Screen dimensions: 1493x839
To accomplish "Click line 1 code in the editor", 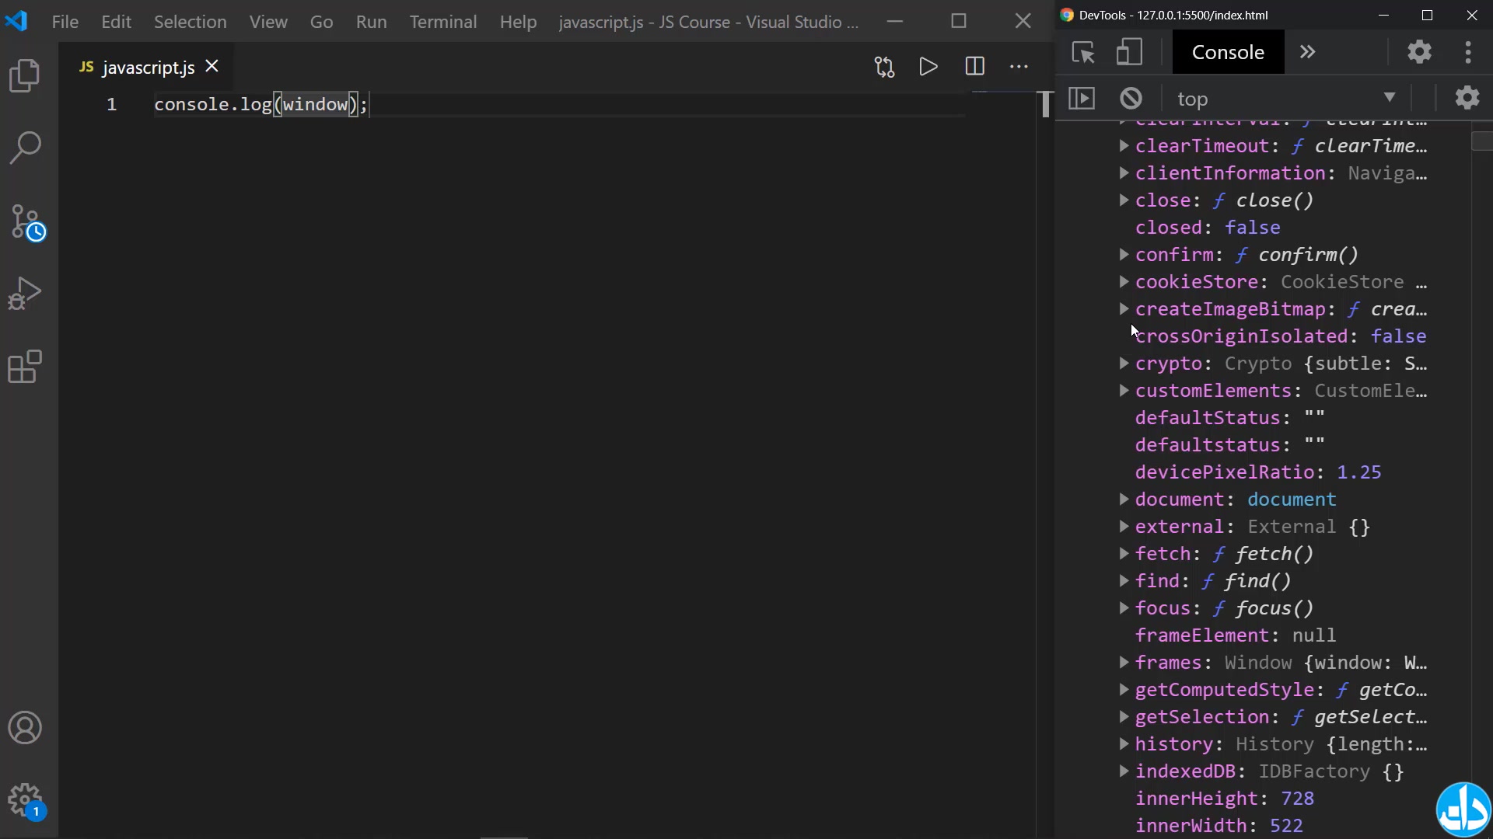I will click(261, 104).
